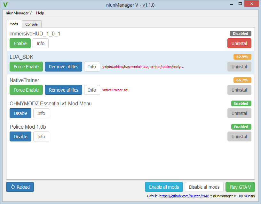Click Disable all mods button
261x204 pixels.
[204, 187]
